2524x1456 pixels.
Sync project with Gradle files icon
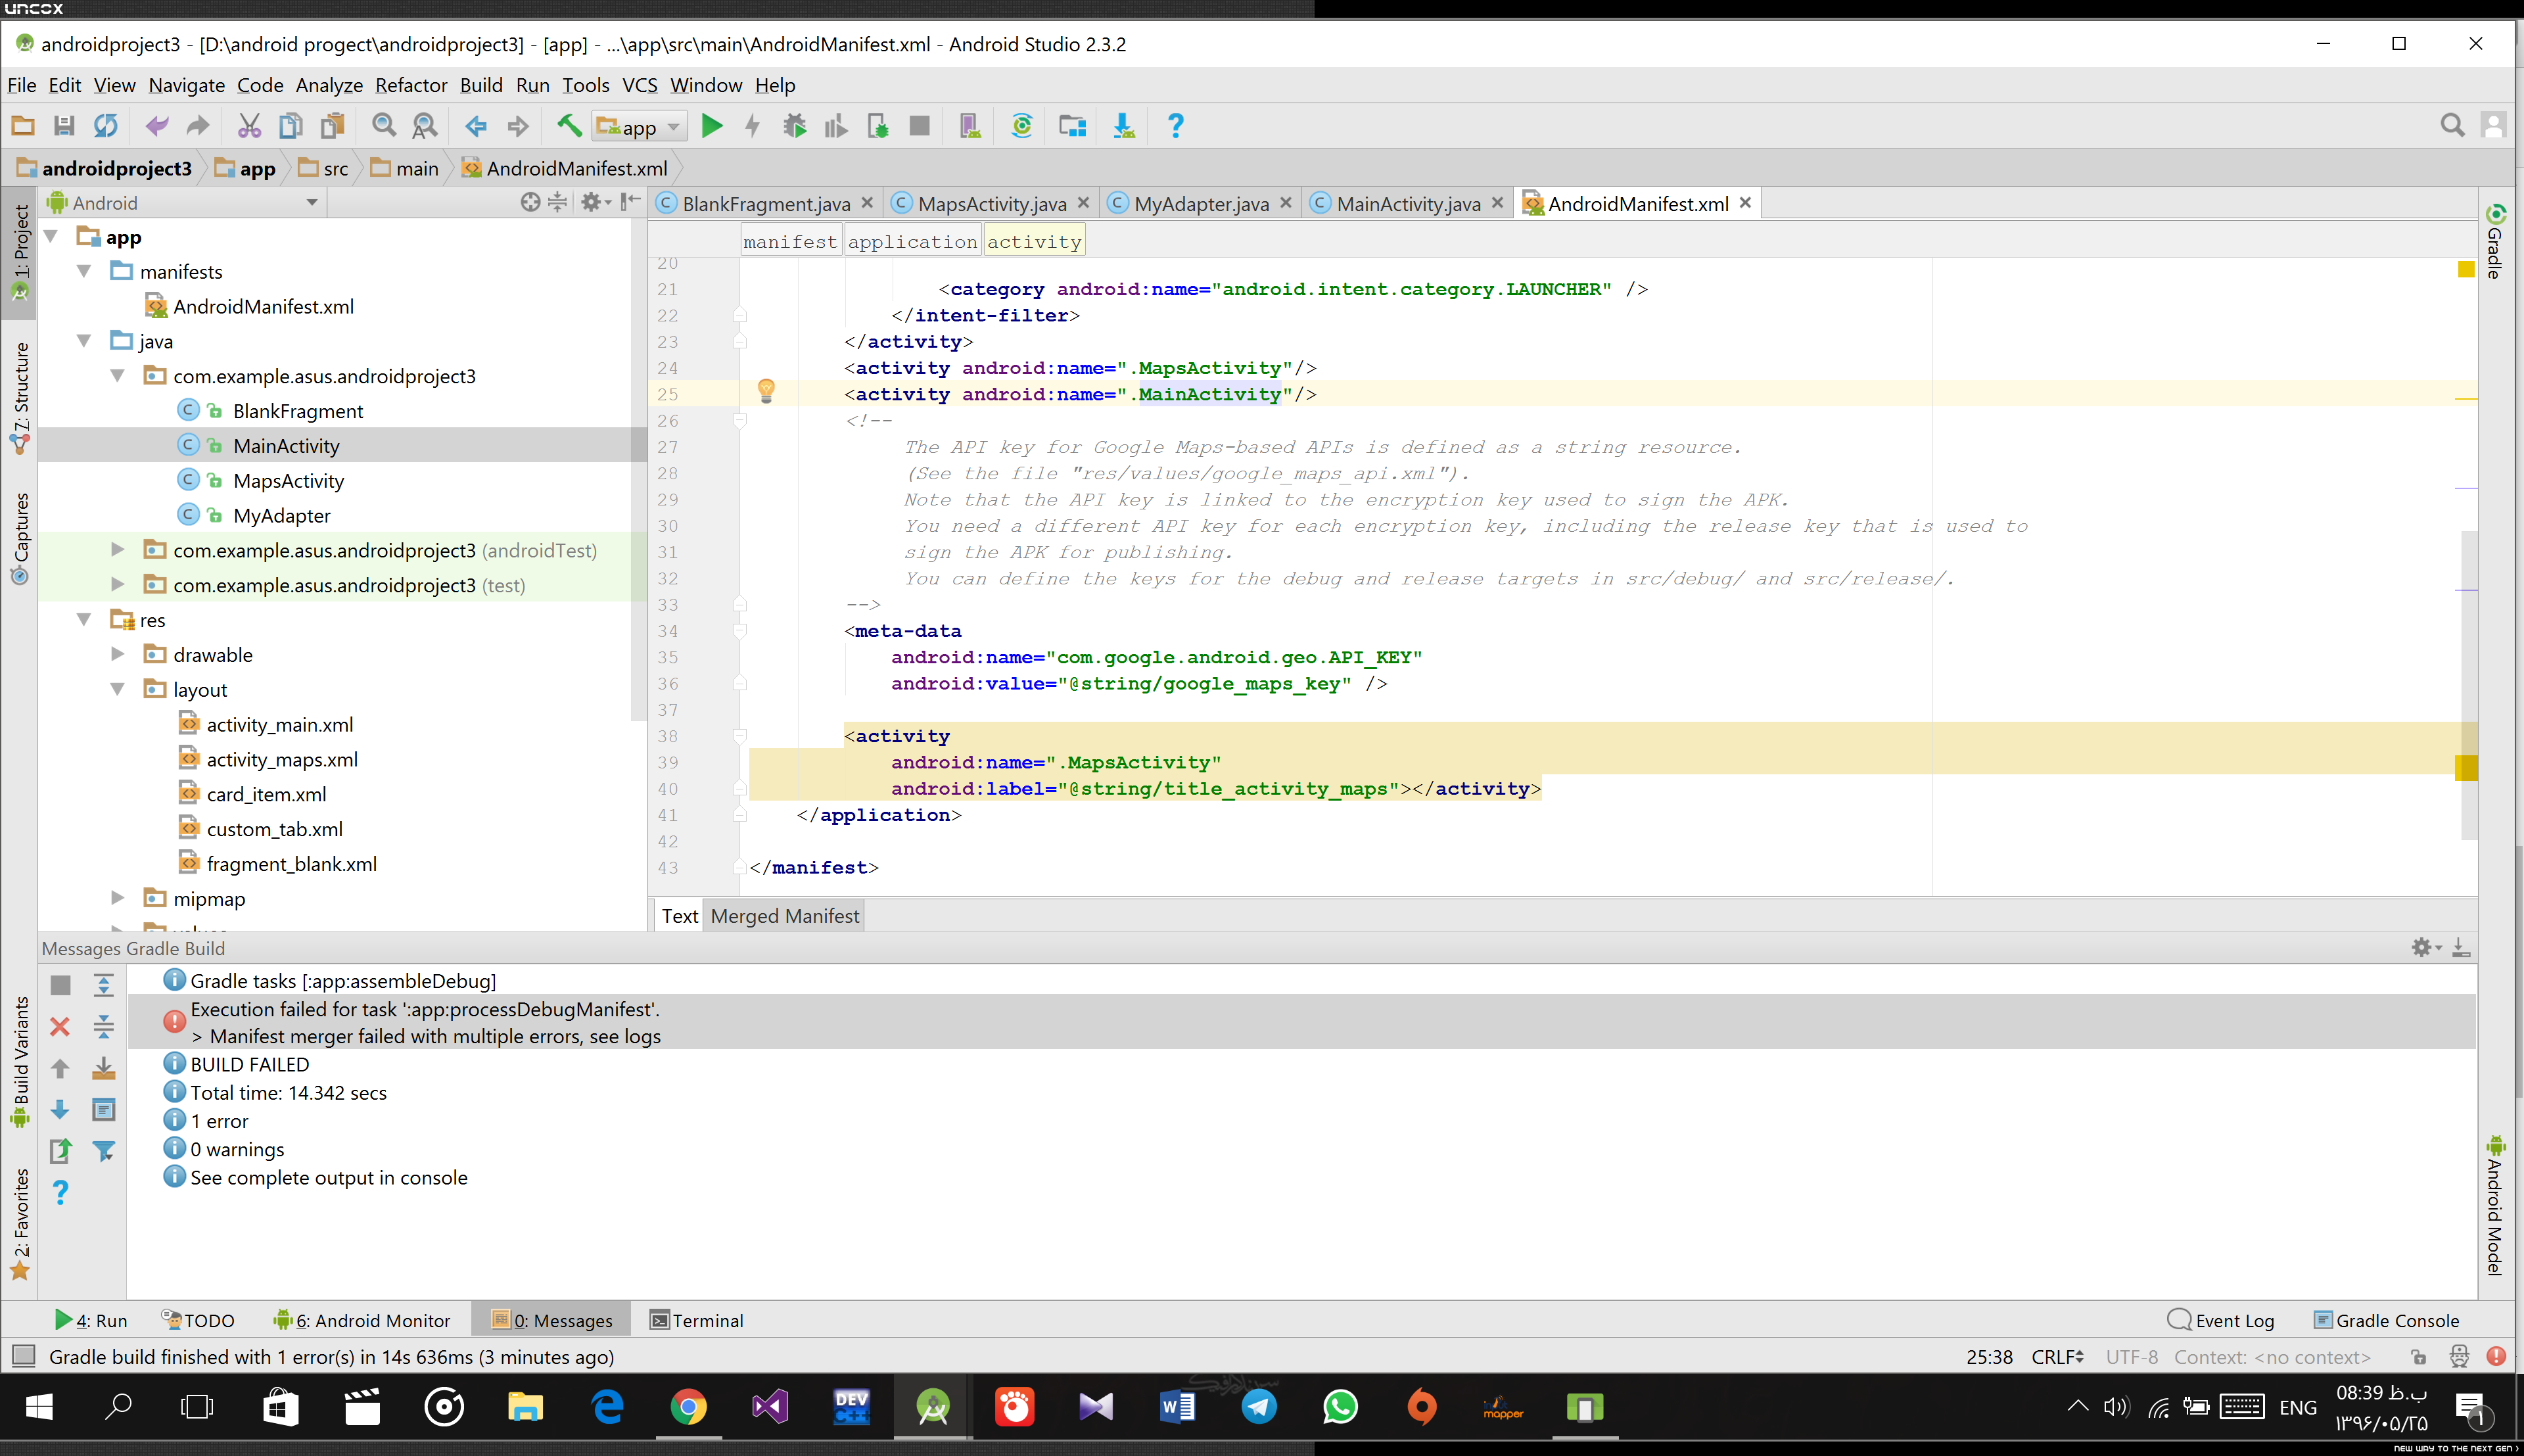[1021, 126]
